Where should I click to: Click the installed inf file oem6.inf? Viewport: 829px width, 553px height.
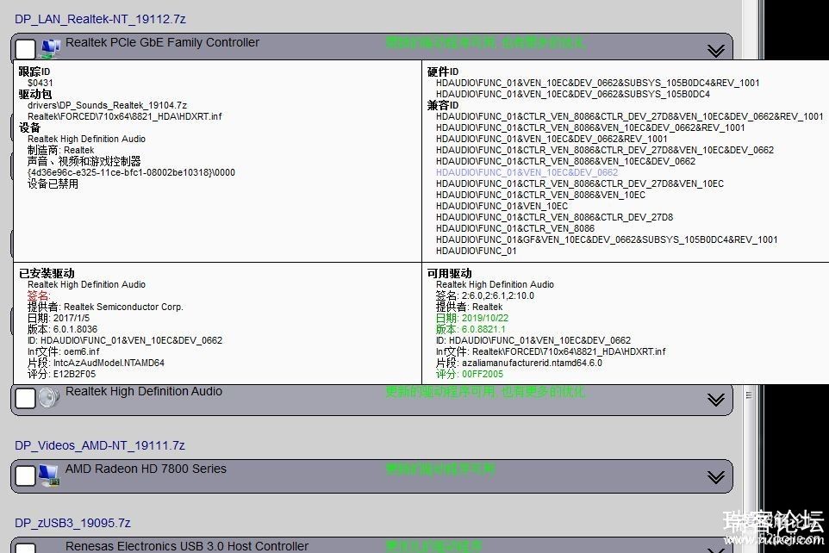[81, 351]
